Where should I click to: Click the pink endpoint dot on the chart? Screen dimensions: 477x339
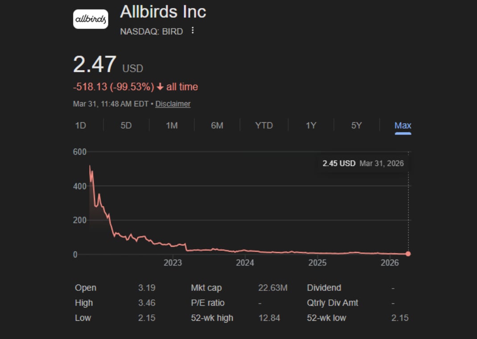coord(408,253)
